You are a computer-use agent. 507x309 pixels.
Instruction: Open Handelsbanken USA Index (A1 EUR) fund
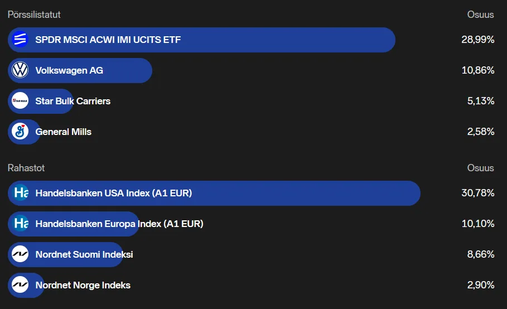113,193
